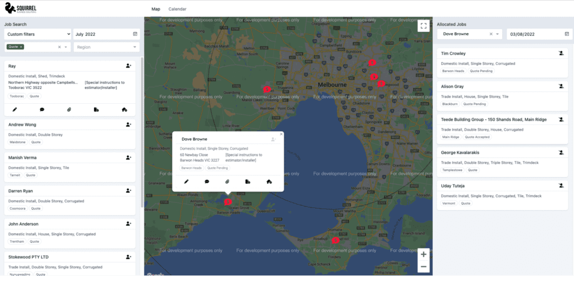Click the 03/08/2022 date field
This screenshot has height=287, width=574.
(540, 34)
